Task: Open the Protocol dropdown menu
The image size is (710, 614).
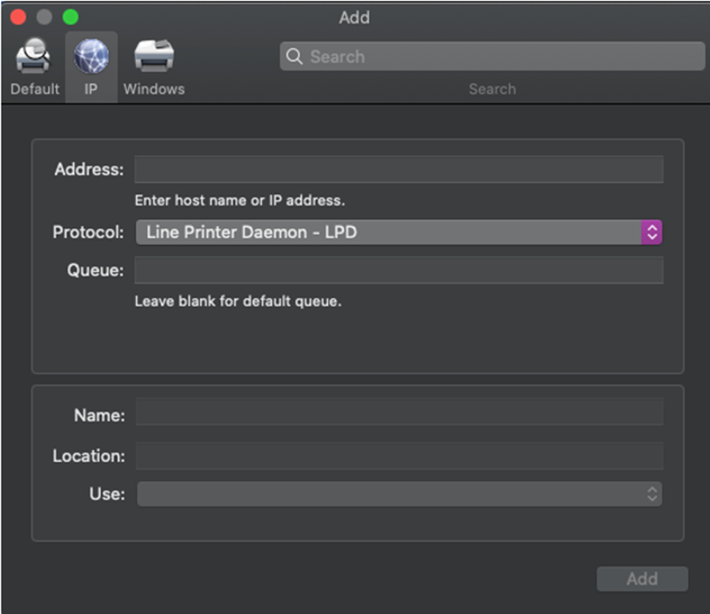Action: [388, 233]
